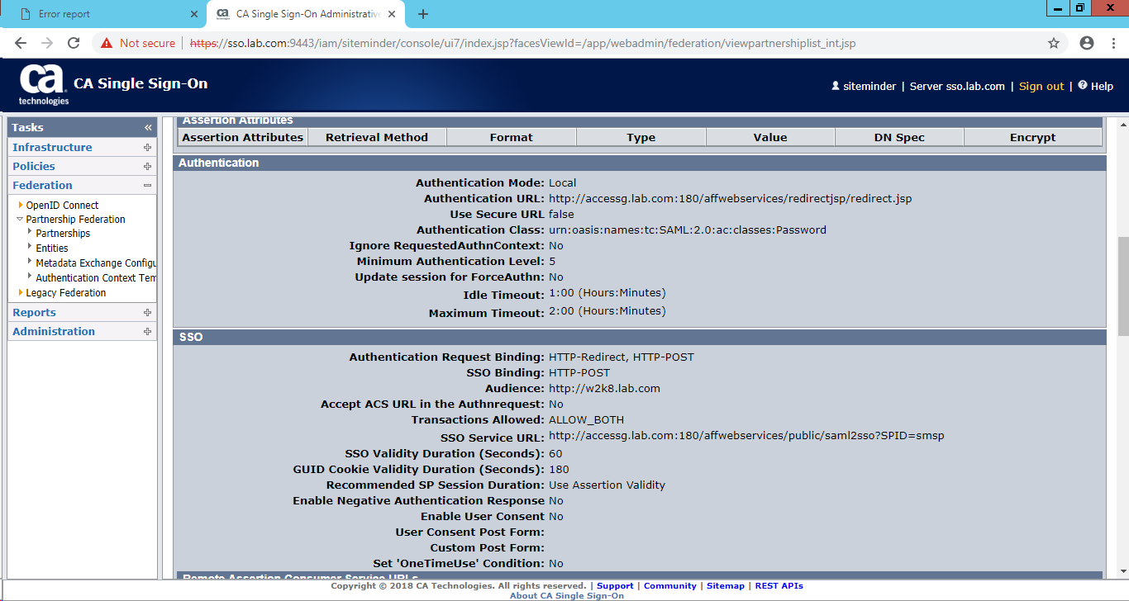1129x601 pixels.
Task: Expand the Administration section
Action: tap(147, 332)
